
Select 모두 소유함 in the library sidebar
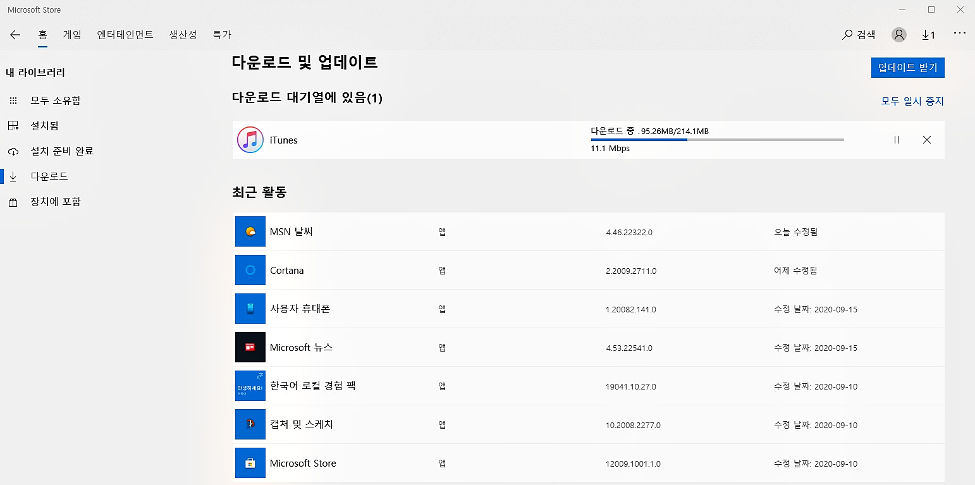tap(56, 101)
